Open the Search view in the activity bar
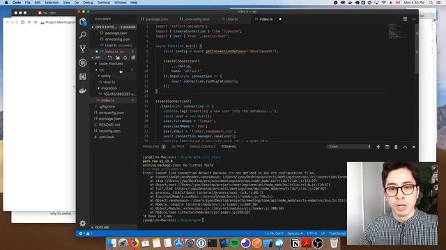Viewport: 446px width, 250px height. point(83,35)
